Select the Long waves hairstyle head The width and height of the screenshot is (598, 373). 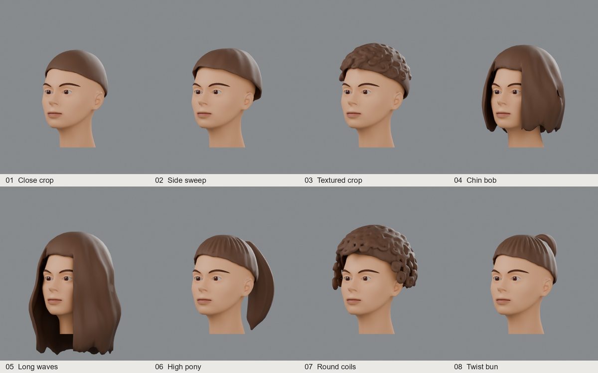tap(75, 293)
